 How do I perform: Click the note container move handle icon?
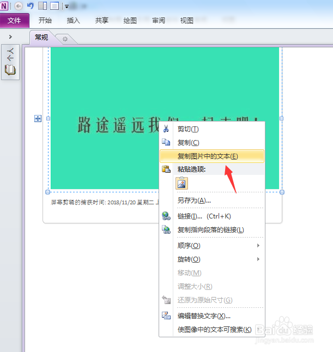[x=38, y=119]
